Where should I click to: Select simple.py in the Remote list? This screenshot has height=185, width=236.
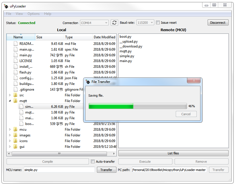(127, 56)
